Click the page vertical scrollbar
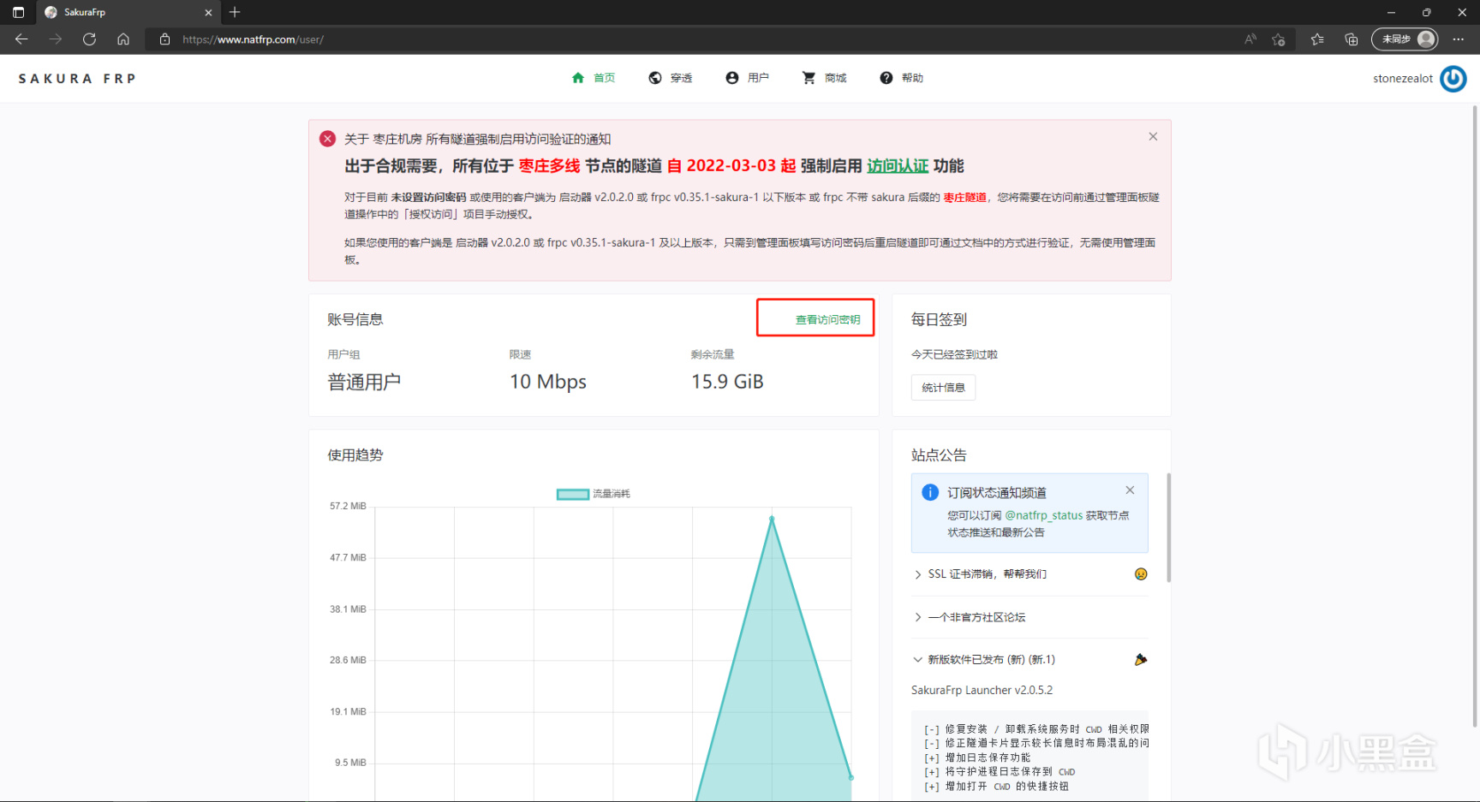 click(x=1475, y=415)
